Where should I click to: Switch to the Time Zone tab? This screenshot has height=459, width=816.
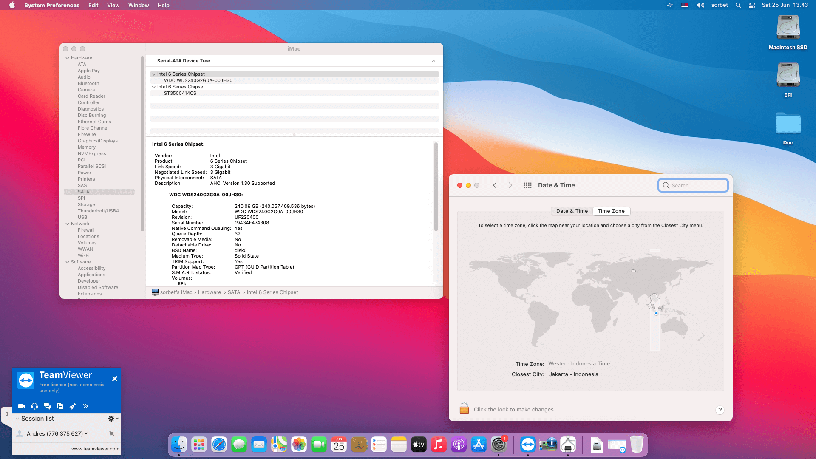(611, 211)
